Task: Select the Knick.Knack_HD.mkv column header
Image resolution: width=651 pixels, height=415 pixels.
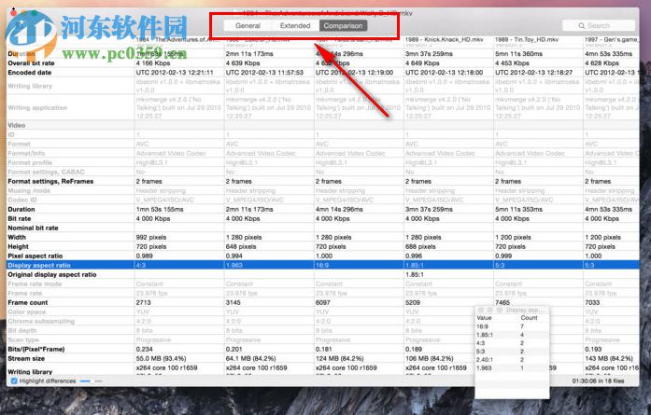Action: point(445,39)
